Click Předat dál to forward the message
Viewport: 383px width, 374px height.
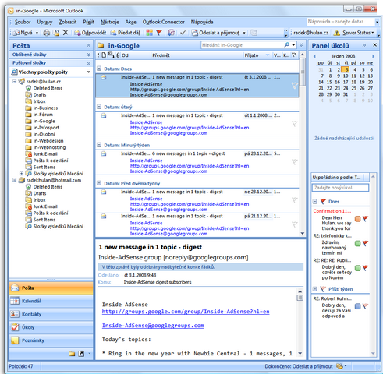tap(125, 33)
